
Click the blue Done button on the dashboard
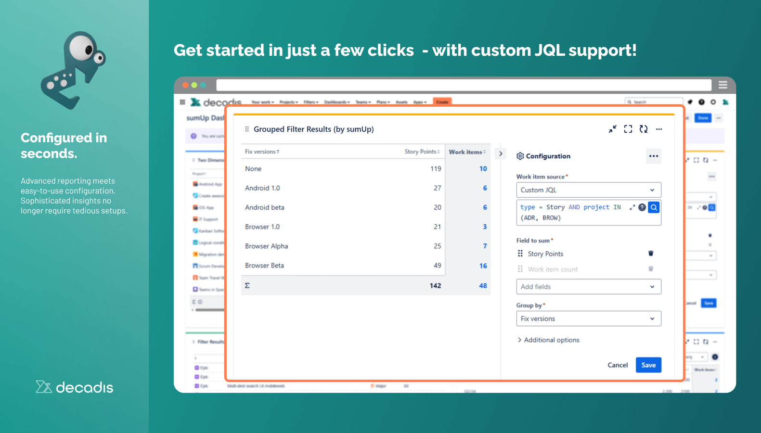(703, 118)
